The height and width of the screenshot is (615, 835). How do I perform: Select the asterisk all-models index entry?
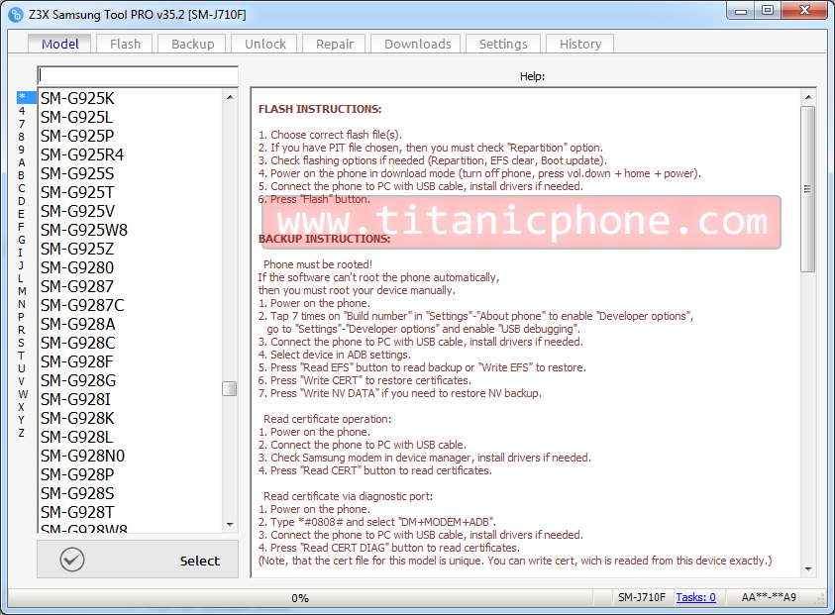(22, 97)
